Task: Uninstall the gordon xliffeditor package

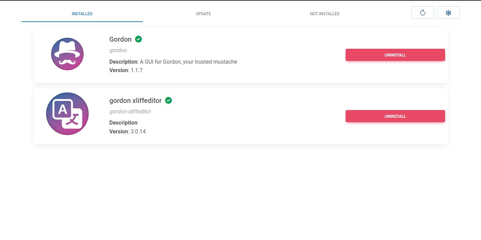Action: click(395, 116)
